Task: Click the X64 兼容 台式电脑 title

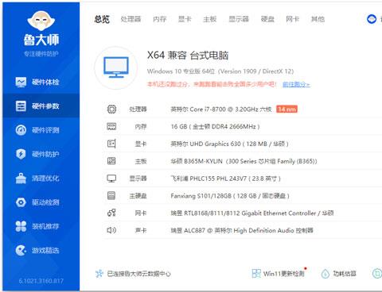Action: pos(188,56)
